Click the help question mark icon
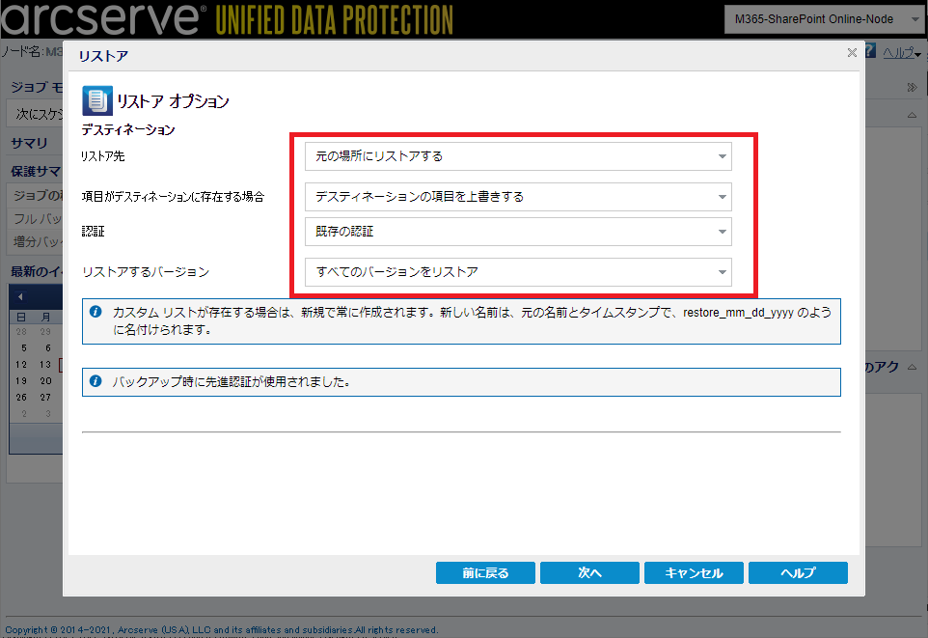928x638 pixels. [x=870, y=51]
